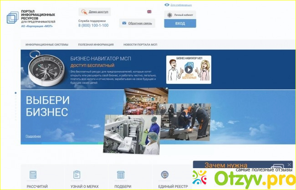The height and width of the screenshot is (190, 296).
Task: Open the Информационные системы menu
Action: tap(47, 45)
